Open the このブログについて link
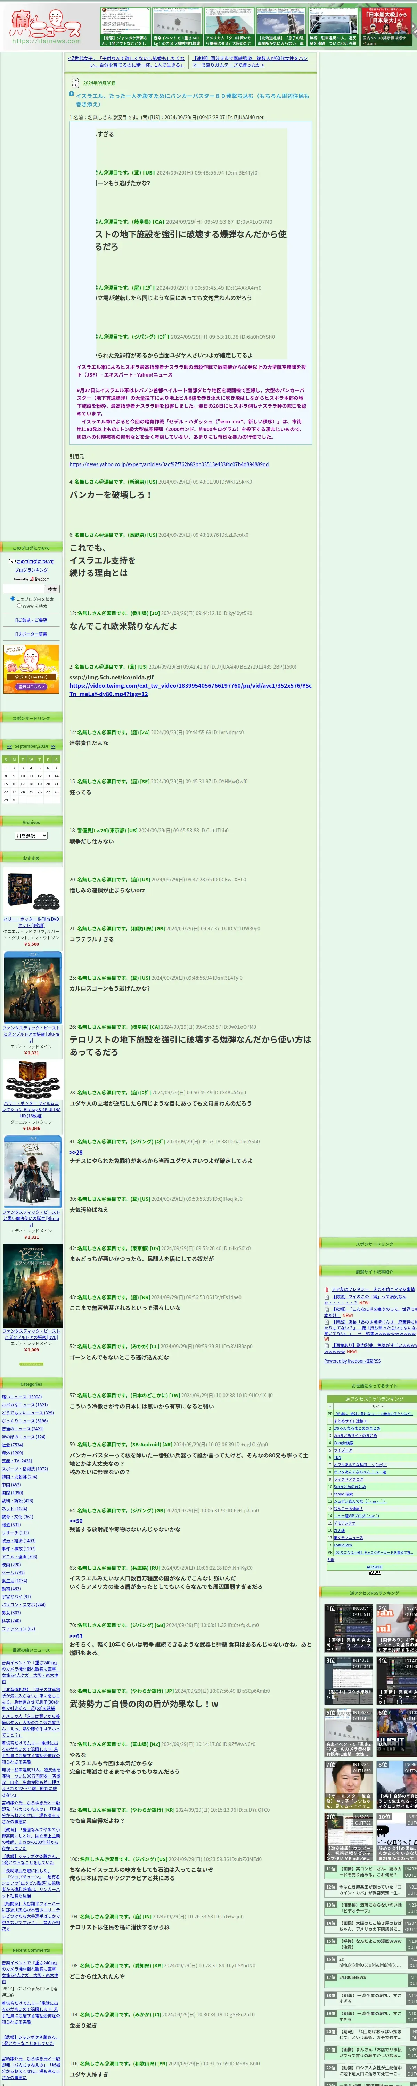417x2086 pixels. click(35, 561)
